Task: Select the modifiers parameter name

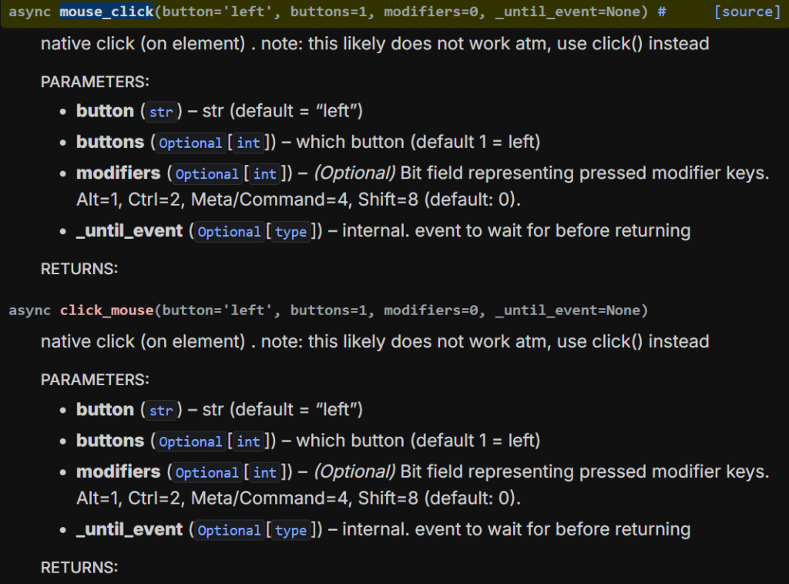Action: [118, 173]
